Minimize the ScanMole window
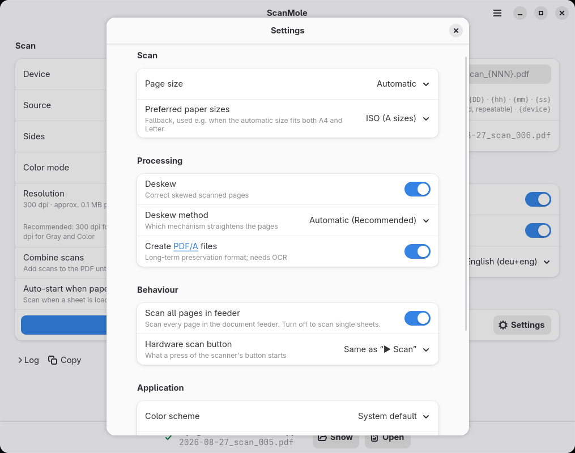 point(520,13)
